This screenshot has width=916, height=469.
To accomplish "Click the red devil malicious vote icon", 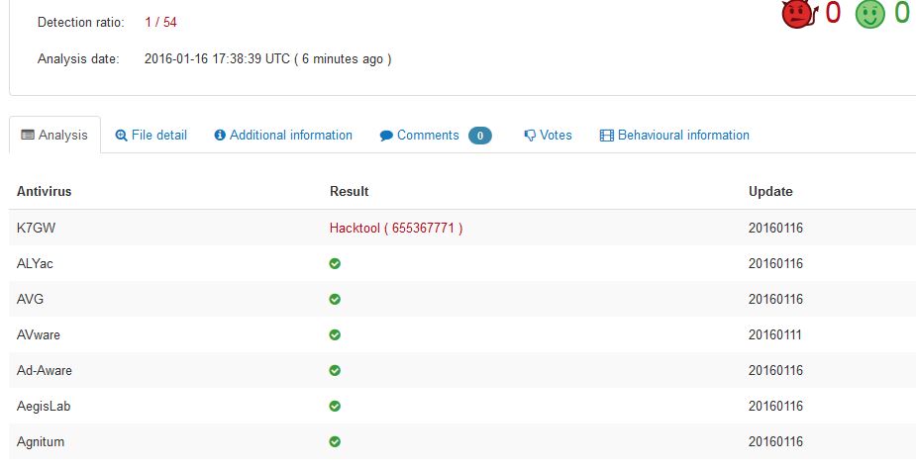I will (799, 14).
